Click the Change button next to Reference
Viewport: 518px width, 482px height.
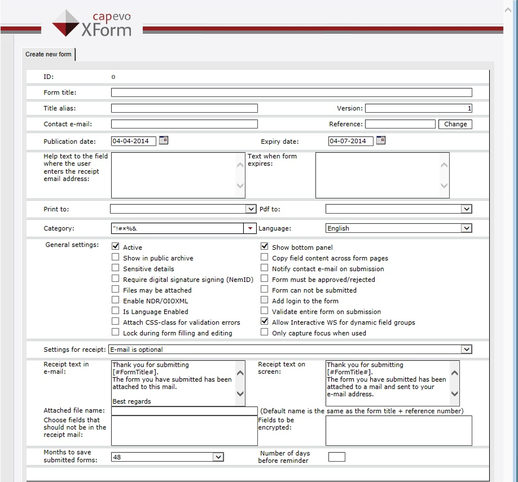(455, 124)
